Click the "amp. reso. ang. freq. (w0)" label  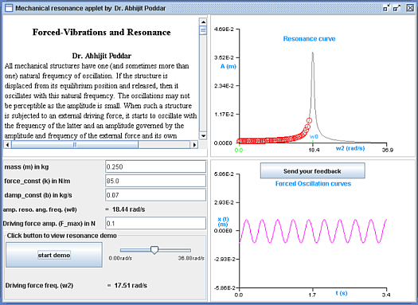pos(40,209)
